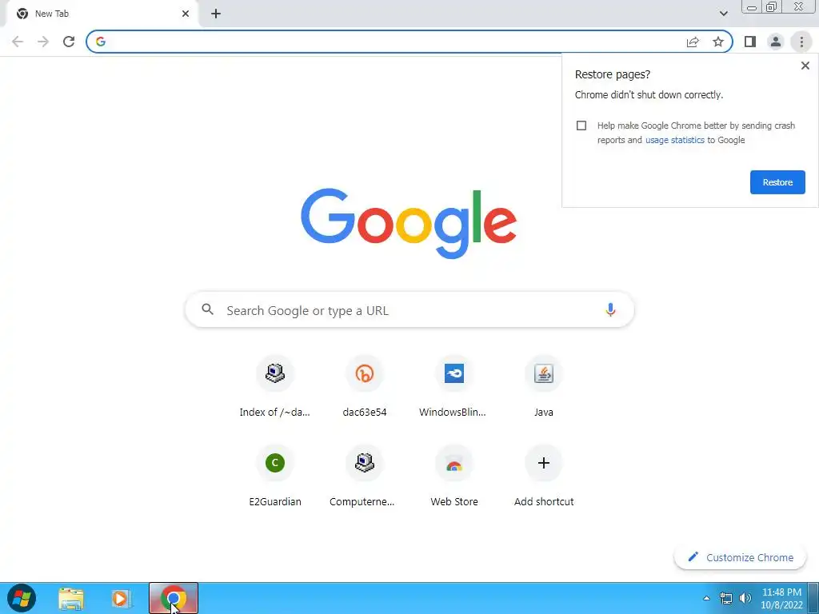
Task: Open the user profile menu
Action: pos(776,42)
